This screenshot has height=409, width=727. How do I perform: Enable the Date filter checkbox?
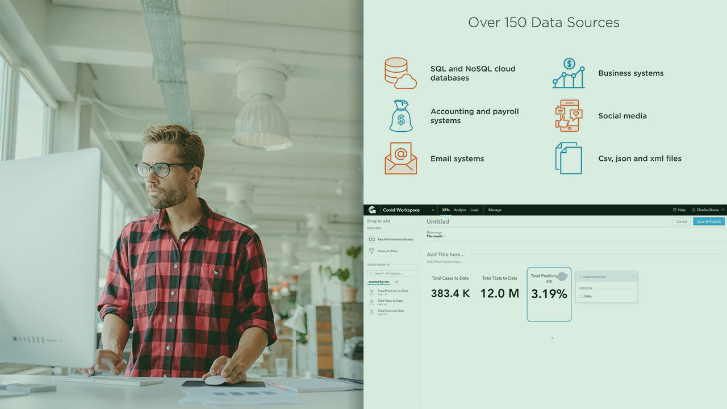pyautogui.click(x=581, y=296)
